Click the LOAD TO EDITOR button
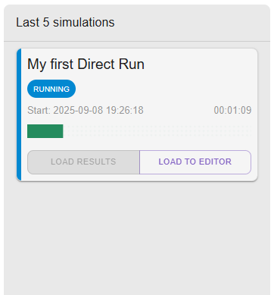The image size is (274, 295). pyautogui.click(x=195, y=162)
